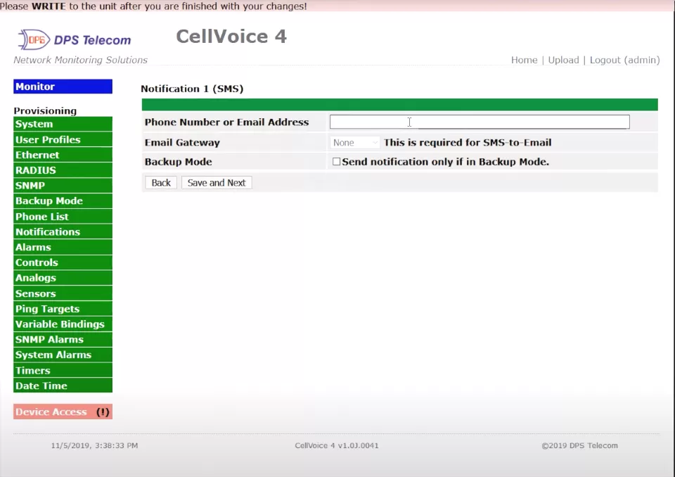Open the Email Gateway dropdown
This screenshot has height=477, width=675.
(355, 142)
